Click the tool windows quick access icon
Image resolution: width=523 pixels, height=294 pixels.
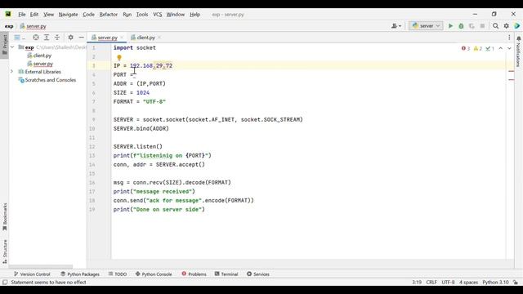(x=5, y=283)
